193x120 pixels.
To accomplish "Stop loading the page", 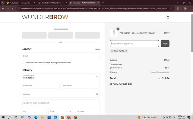I will (x=13, y=8).
